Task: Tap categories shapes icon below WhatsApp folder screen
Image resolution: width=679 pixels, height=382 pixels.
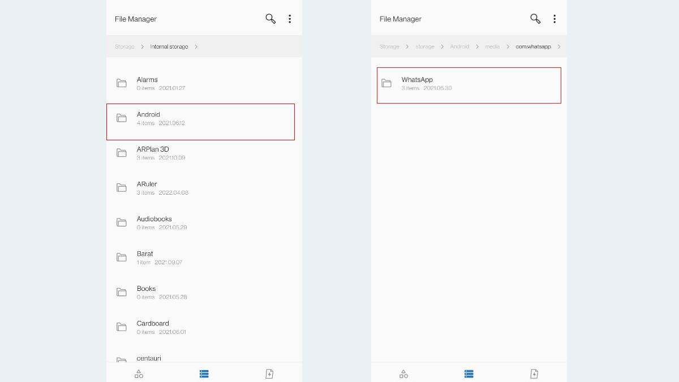Action: click(x=403, y=374)
